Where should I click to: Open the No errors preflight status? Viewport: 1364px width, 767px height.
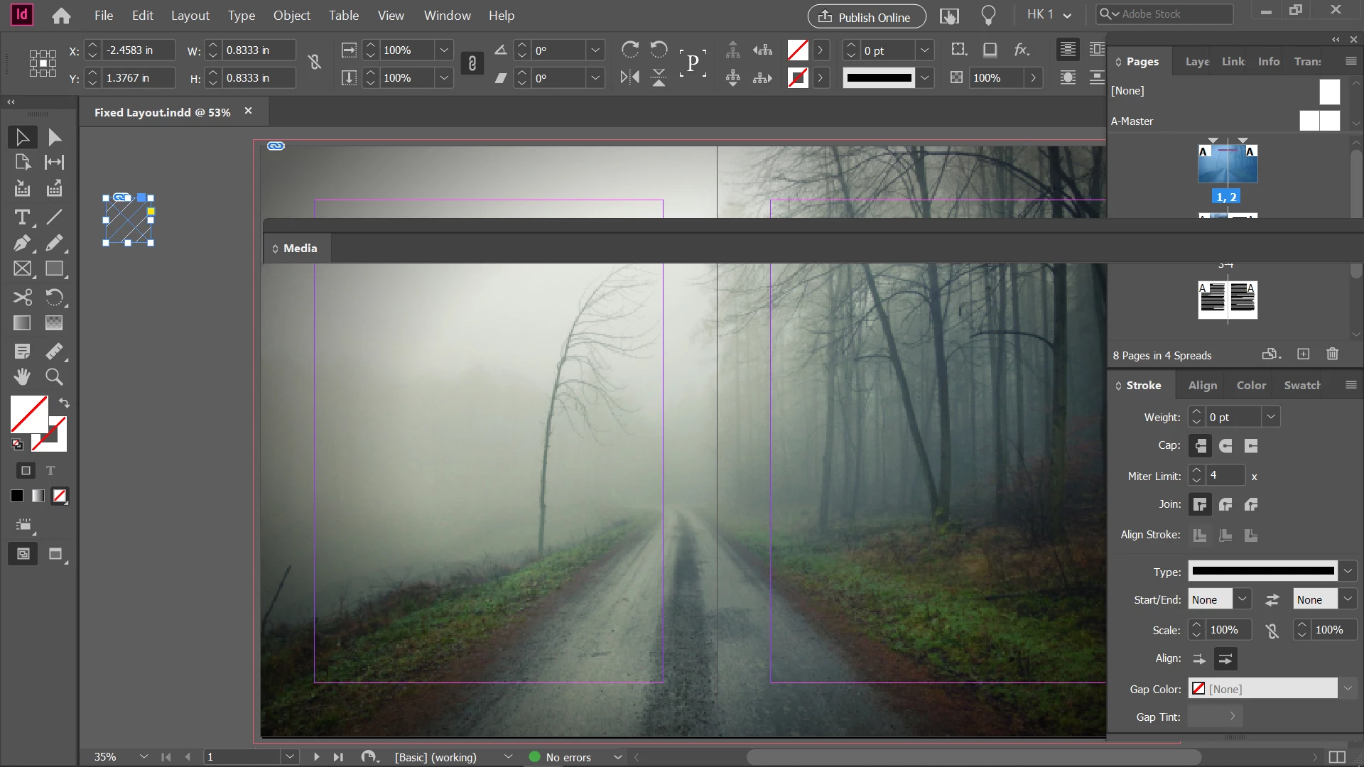(568, 757)
